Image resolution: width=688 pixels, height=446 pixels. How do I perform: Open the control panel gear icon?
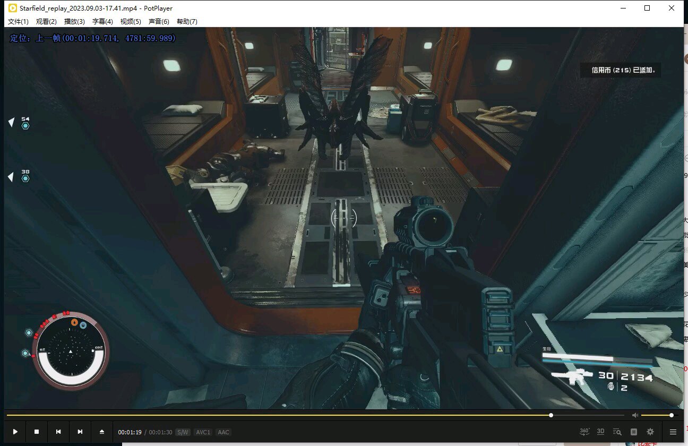(x=650, y=432)
